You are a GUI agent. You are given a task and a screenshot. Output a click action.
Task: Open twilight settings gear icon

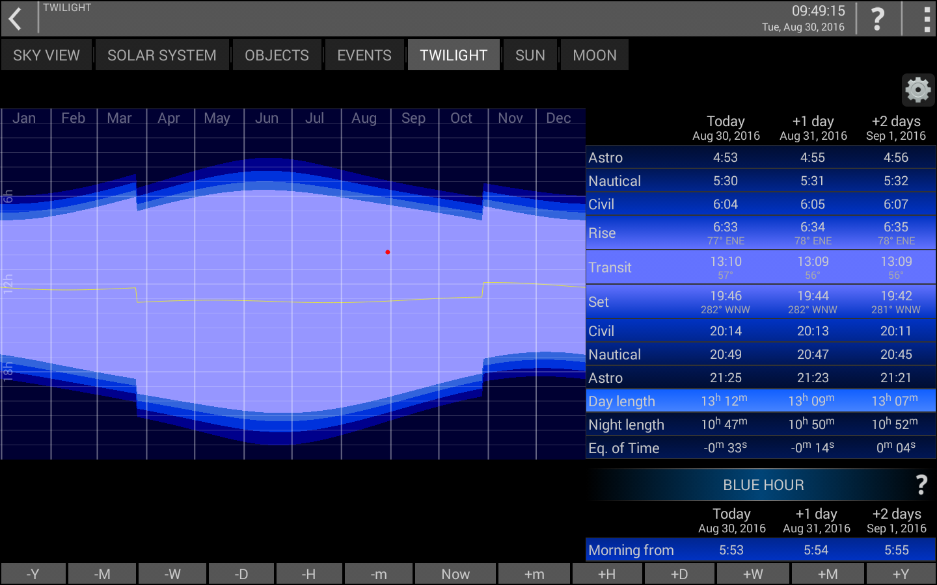(x=918, y=89)
